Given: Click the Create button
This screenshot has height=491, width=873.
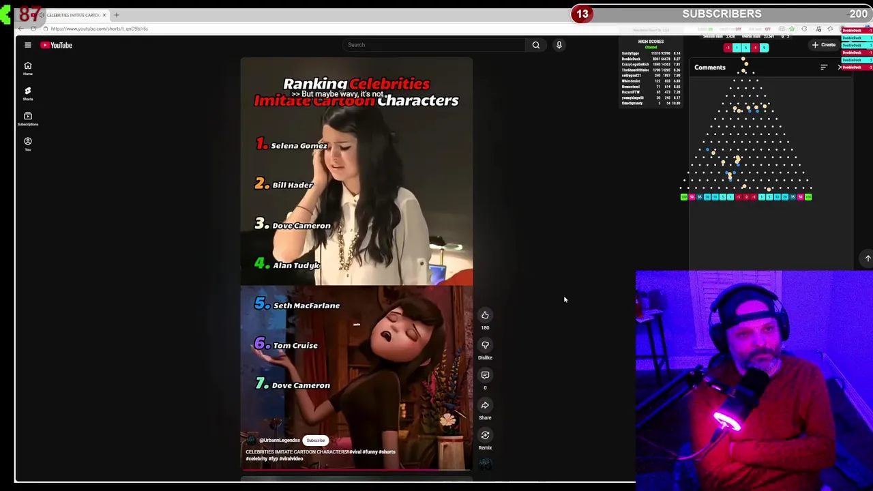Looking at the screenshot, I should pyautogui.click(x=824, y=45).
